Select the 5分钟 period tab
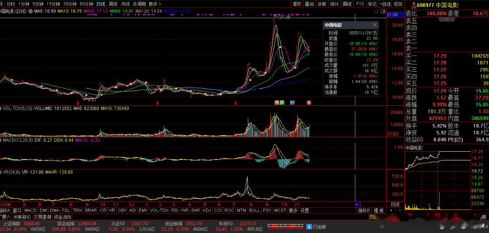Image resolution: width=489 pixels, height=233 pixels. pos(38,4)
